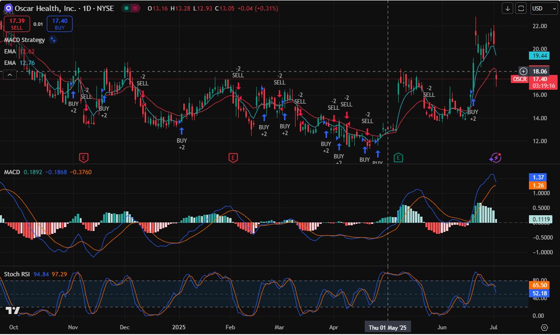Click the green market status dot
Screen dimensions: 560x335
pos(127,8)
